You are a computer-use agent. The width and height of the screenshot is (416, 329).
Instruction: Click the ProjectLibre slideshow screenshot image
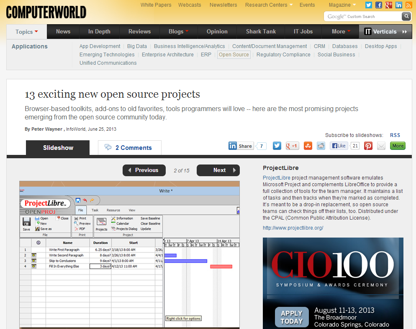129,255
